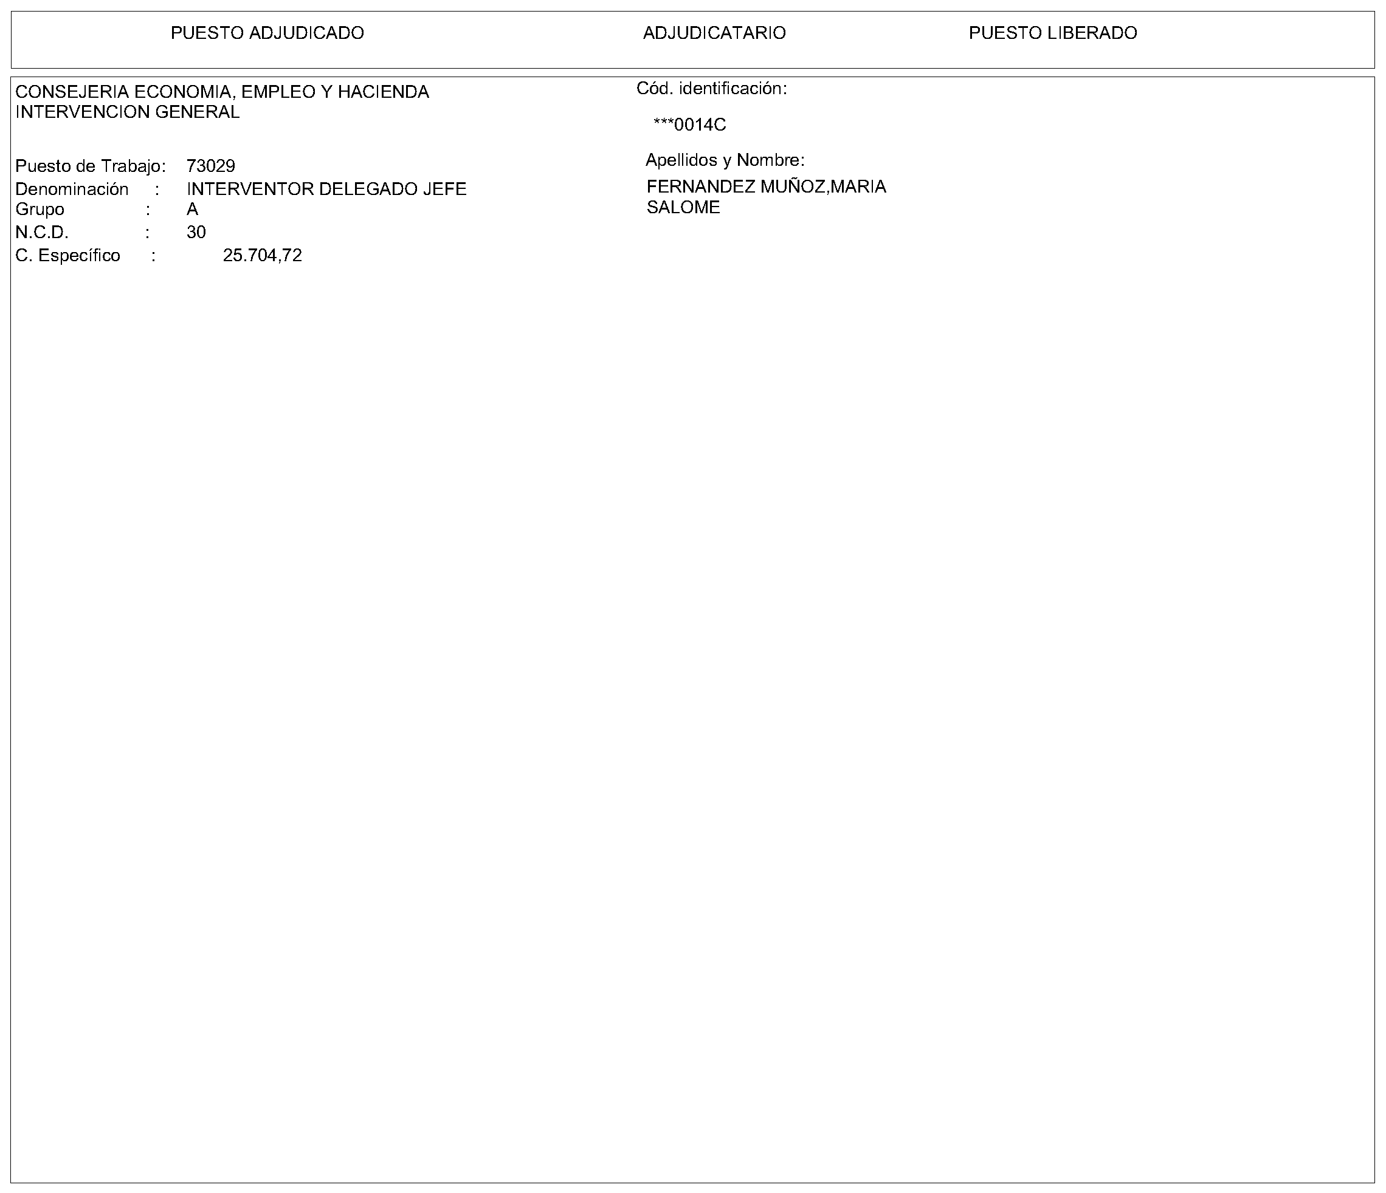Click the Cód. identificación label

(711, 88)
